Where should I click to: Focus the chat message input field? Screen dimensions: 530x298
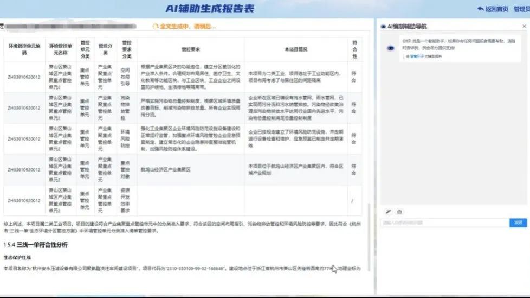(445, 223)
